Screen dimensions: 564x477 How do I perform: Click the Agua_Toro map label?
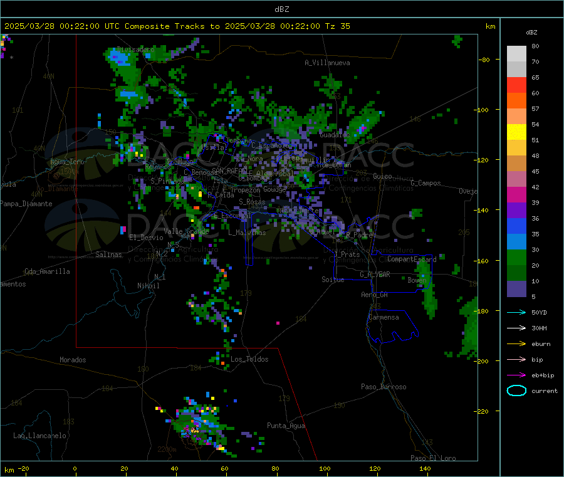pos(67,162)
